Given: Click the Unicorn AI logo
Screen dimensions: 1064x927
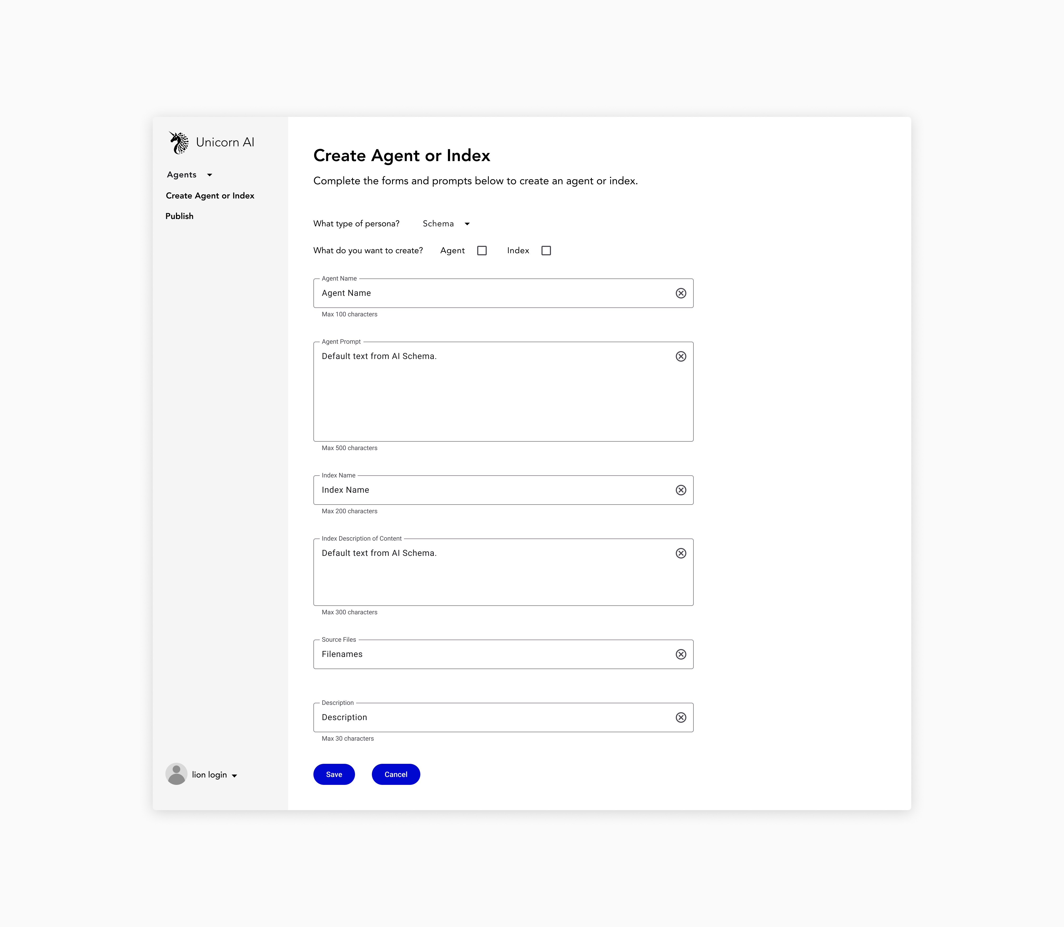Looking at the screenshot, I should click(179, 143).
